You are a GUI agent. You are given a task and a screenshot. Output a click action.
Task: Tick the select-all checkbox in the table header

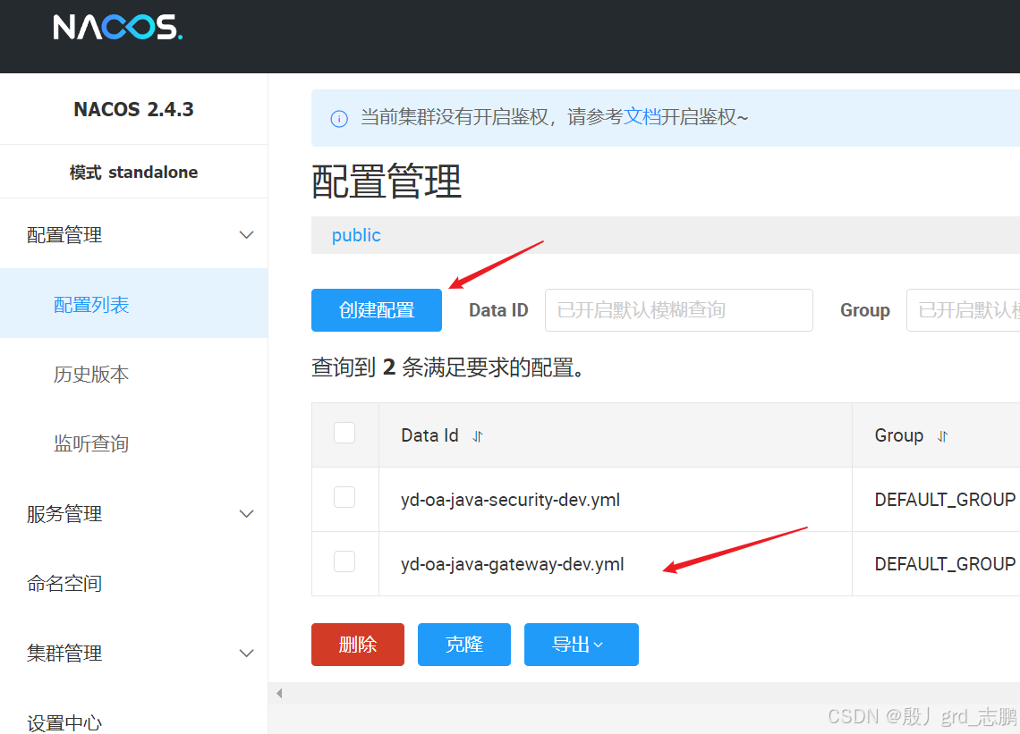344,433
